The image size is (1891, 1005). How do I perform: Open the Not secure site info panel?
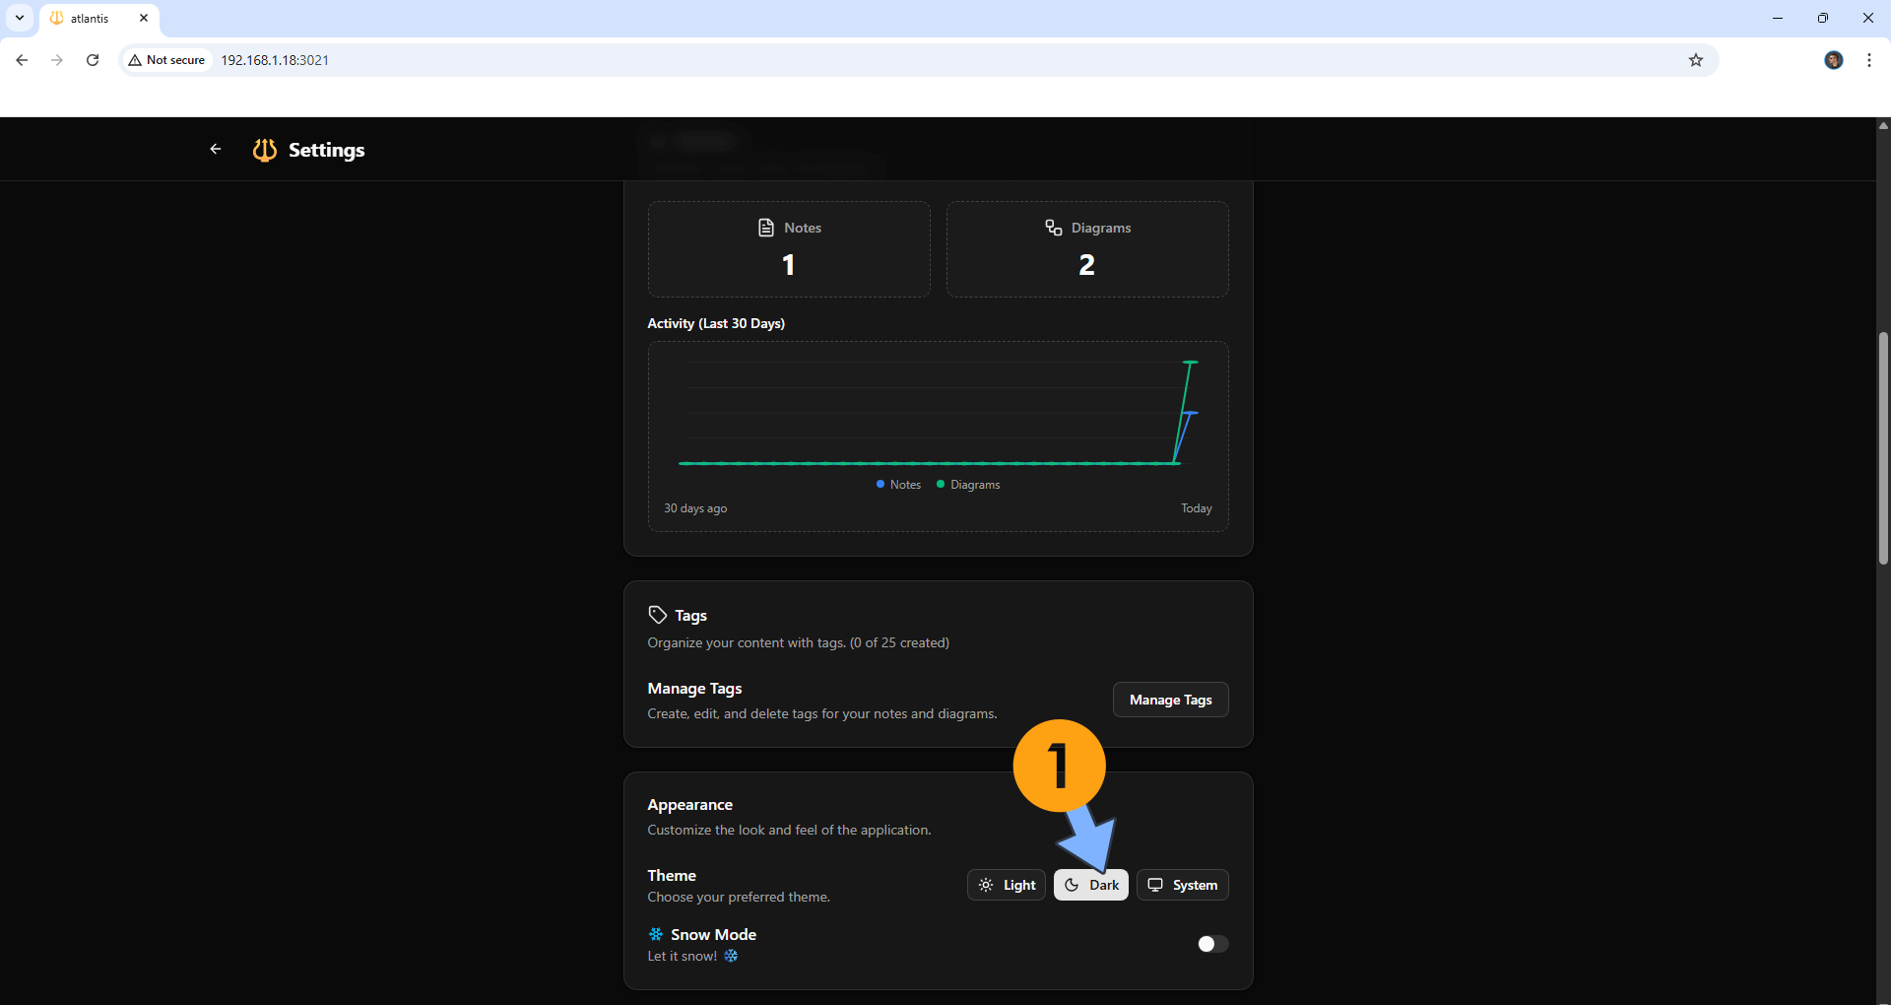tap(165, 60)
